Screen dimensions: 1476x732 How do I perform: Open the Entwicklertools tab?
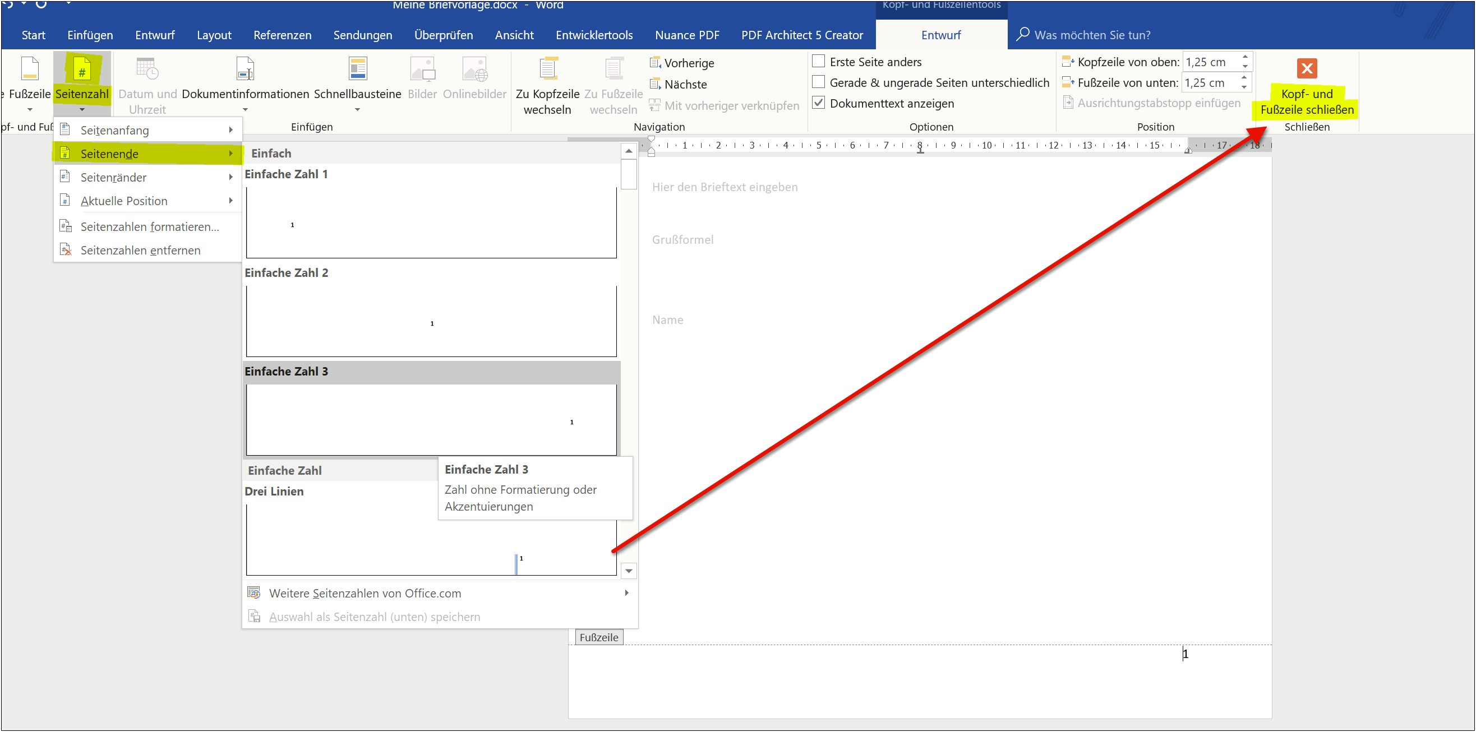point(594,35)
